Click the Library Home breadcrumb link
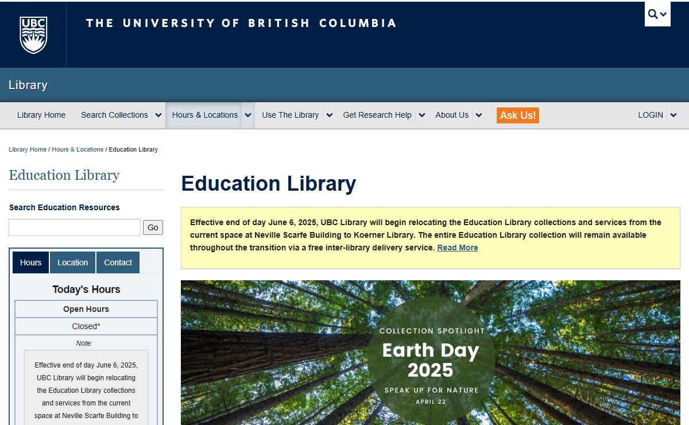Viewport: 689px width, 425px height. [x=28, y=149]
